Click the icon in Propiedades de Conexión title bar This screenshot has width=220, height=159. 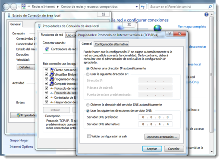(39, 26)
